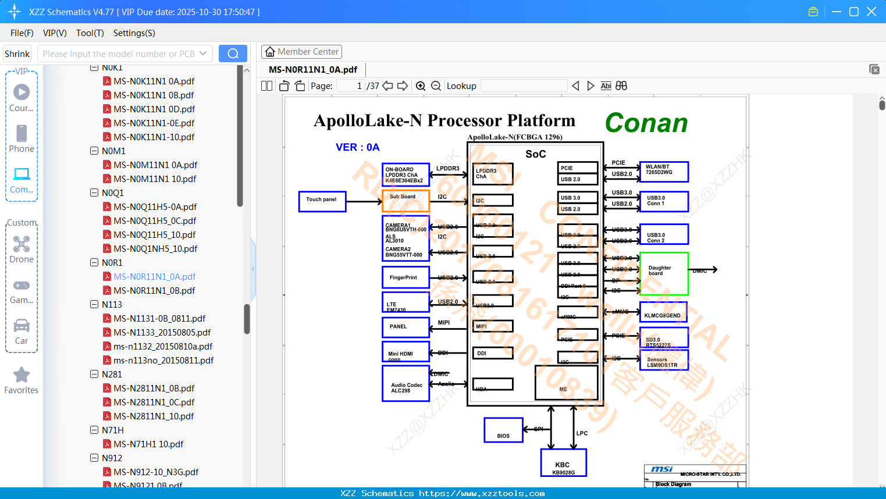Open the model number dropdown arrow
The width and height of the screenshot is (886, 499).
point(203,54)
